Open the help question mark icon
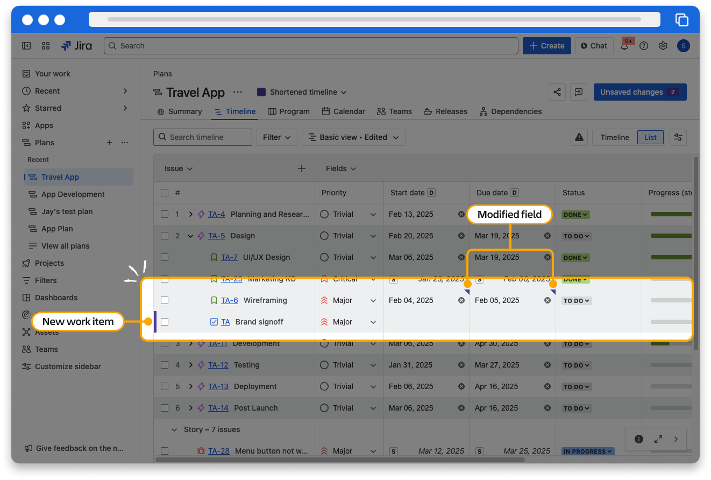This screenshot has width=711, height=480. tap(644, 46)
